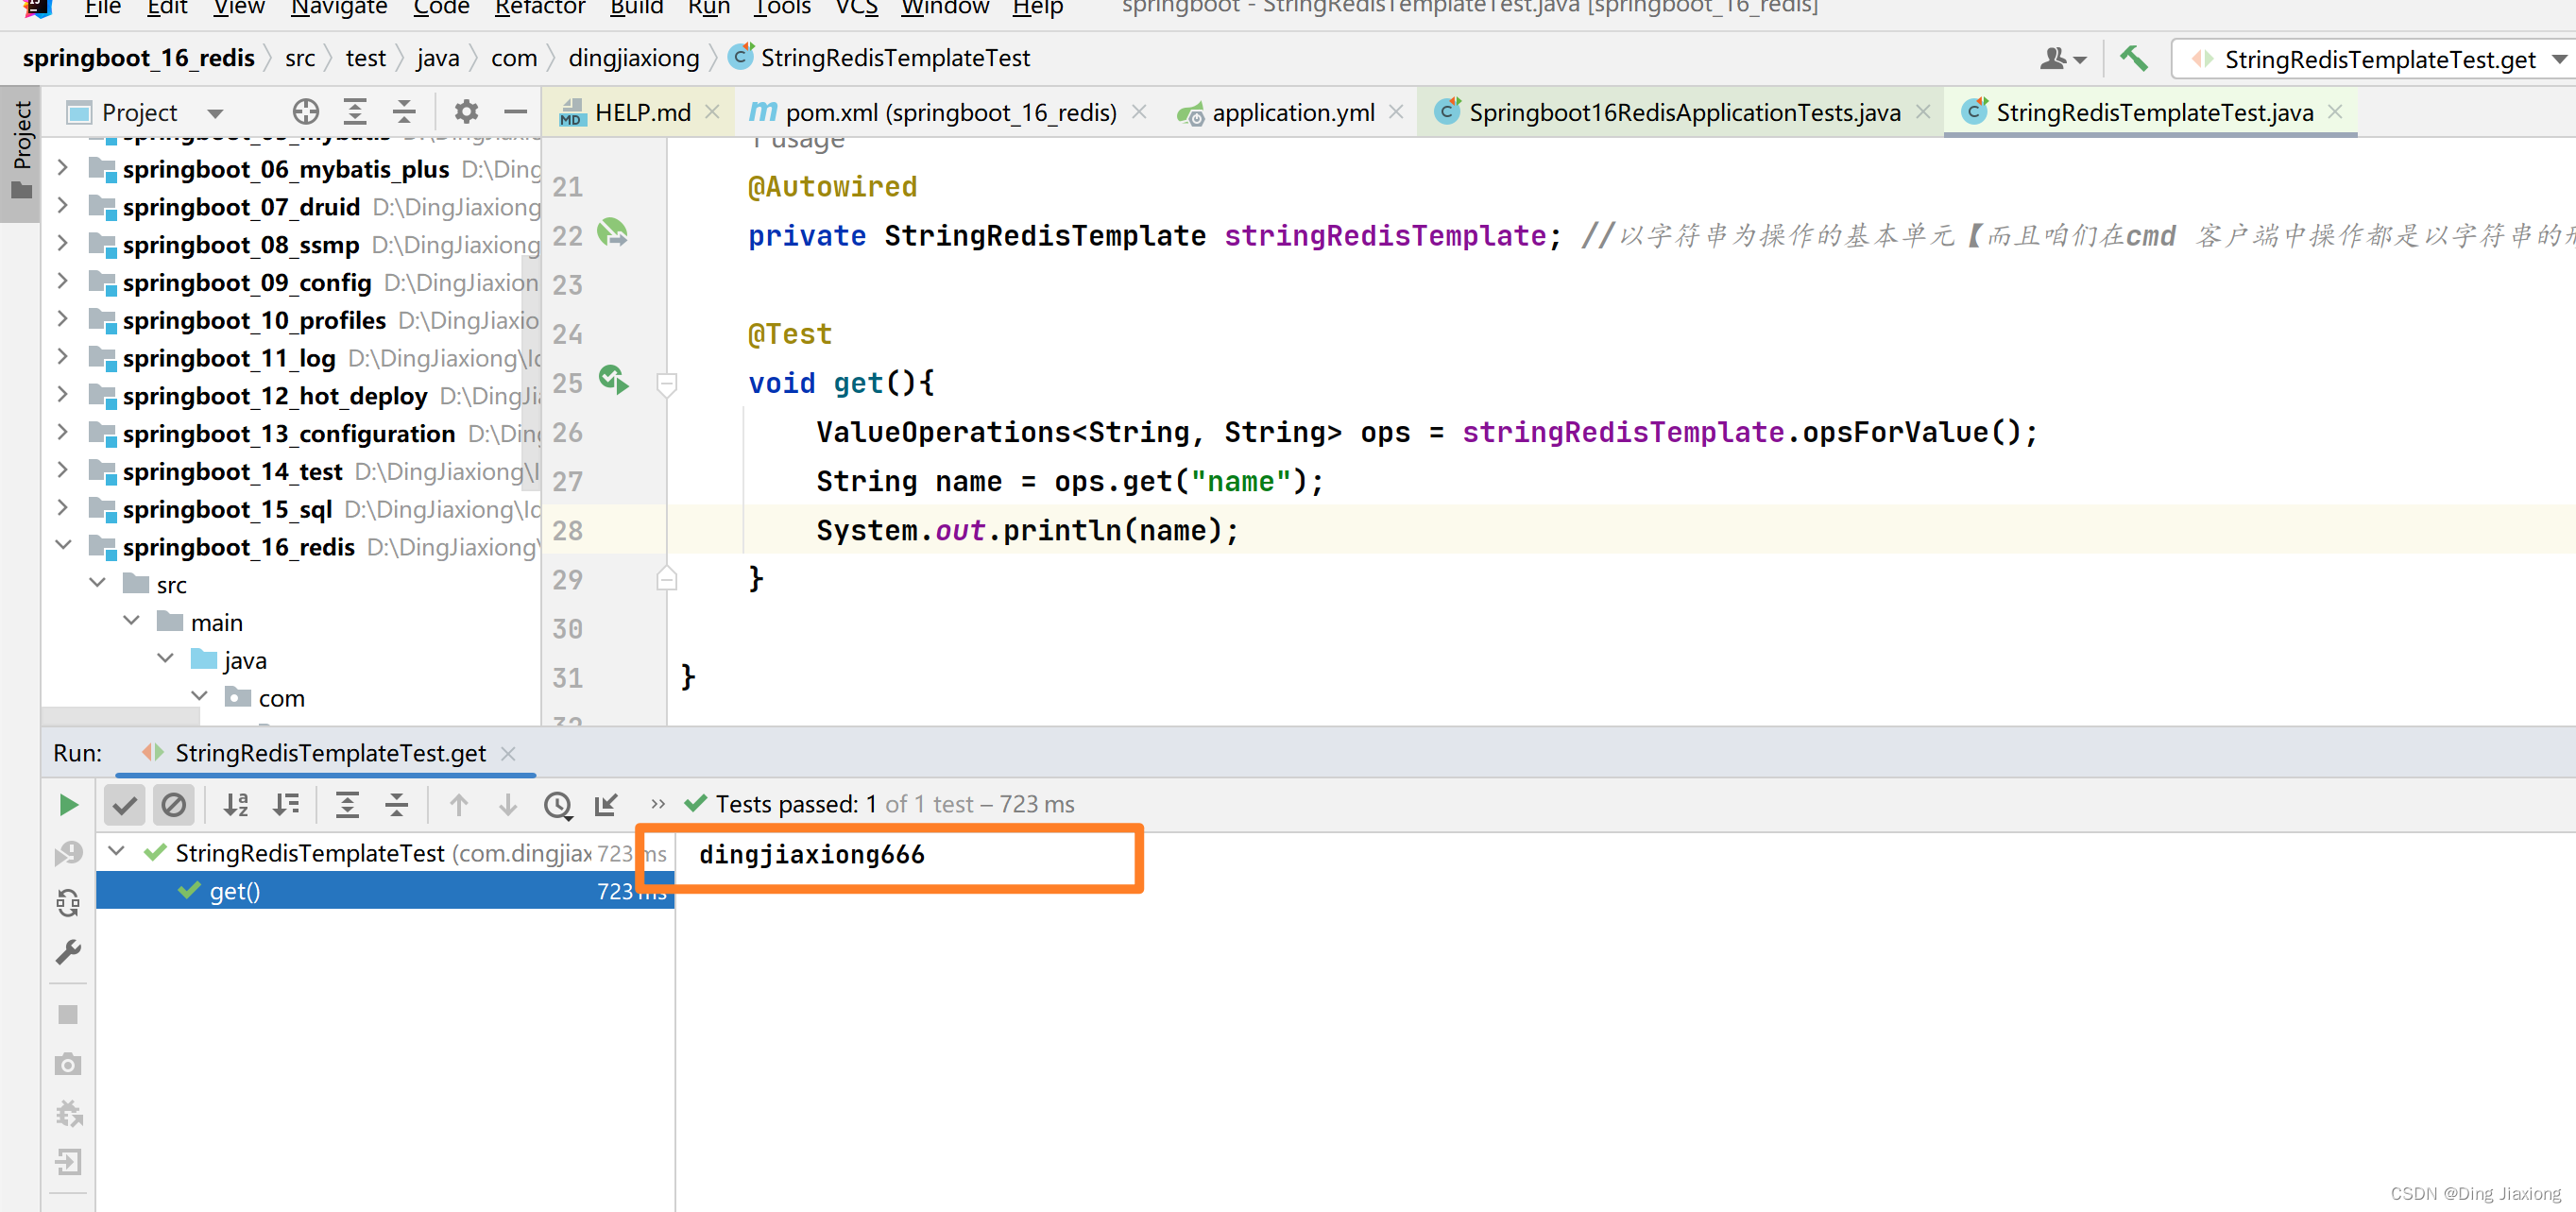Toggle Show Ignored tests button

point(173,804)
